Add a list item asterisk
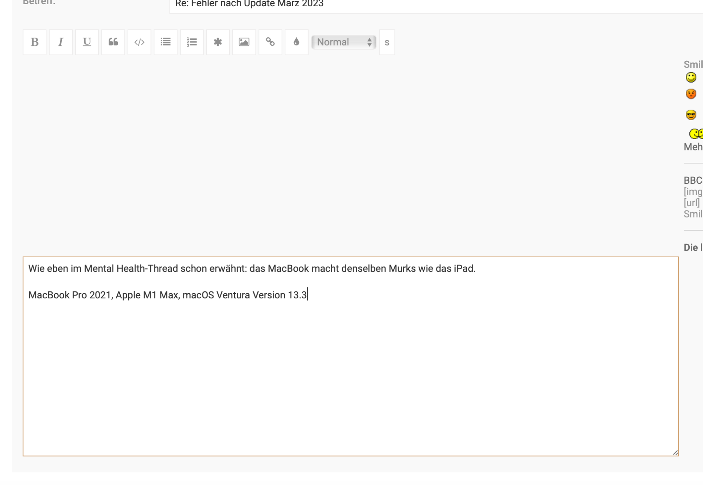 [x=218, y=42]
